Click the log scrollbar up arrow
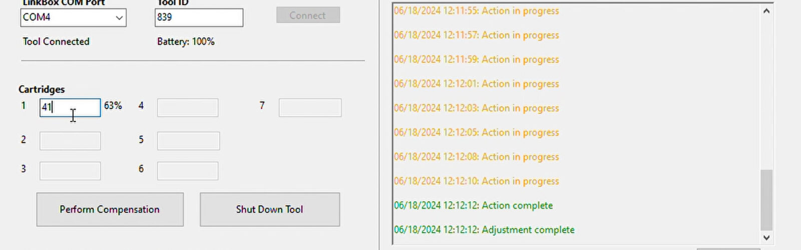The image size is (801, 250). pyautogui.click(x=766, y=11)
